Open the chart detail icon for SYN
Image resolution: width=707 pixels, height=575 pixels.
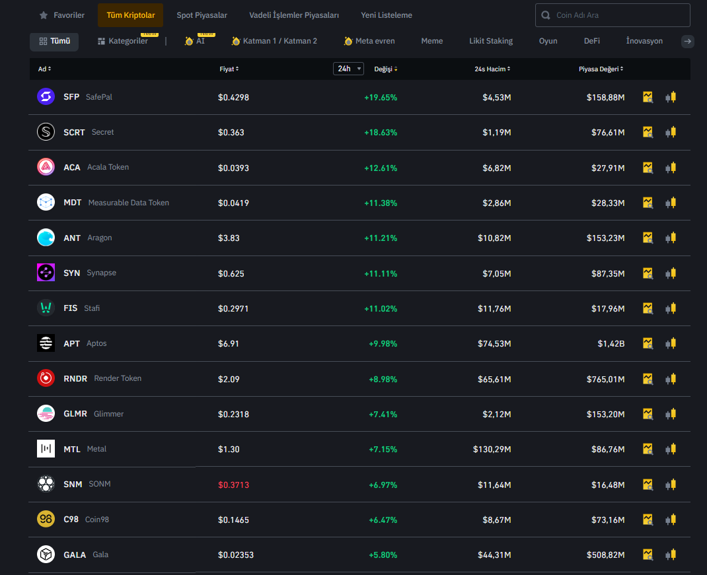pos(648,273)
